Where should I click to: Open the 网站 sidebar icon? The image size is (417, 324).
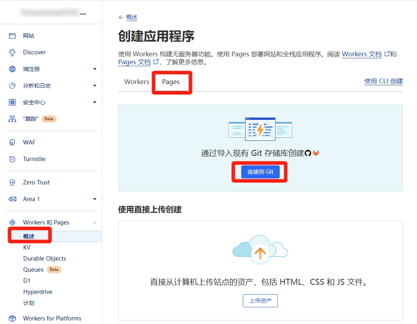12,36
